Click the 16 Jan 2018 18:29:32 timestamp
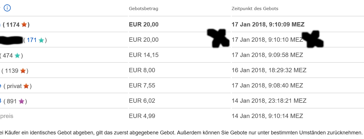The width and height of the screenshot is (364, 139). [269, 70]
